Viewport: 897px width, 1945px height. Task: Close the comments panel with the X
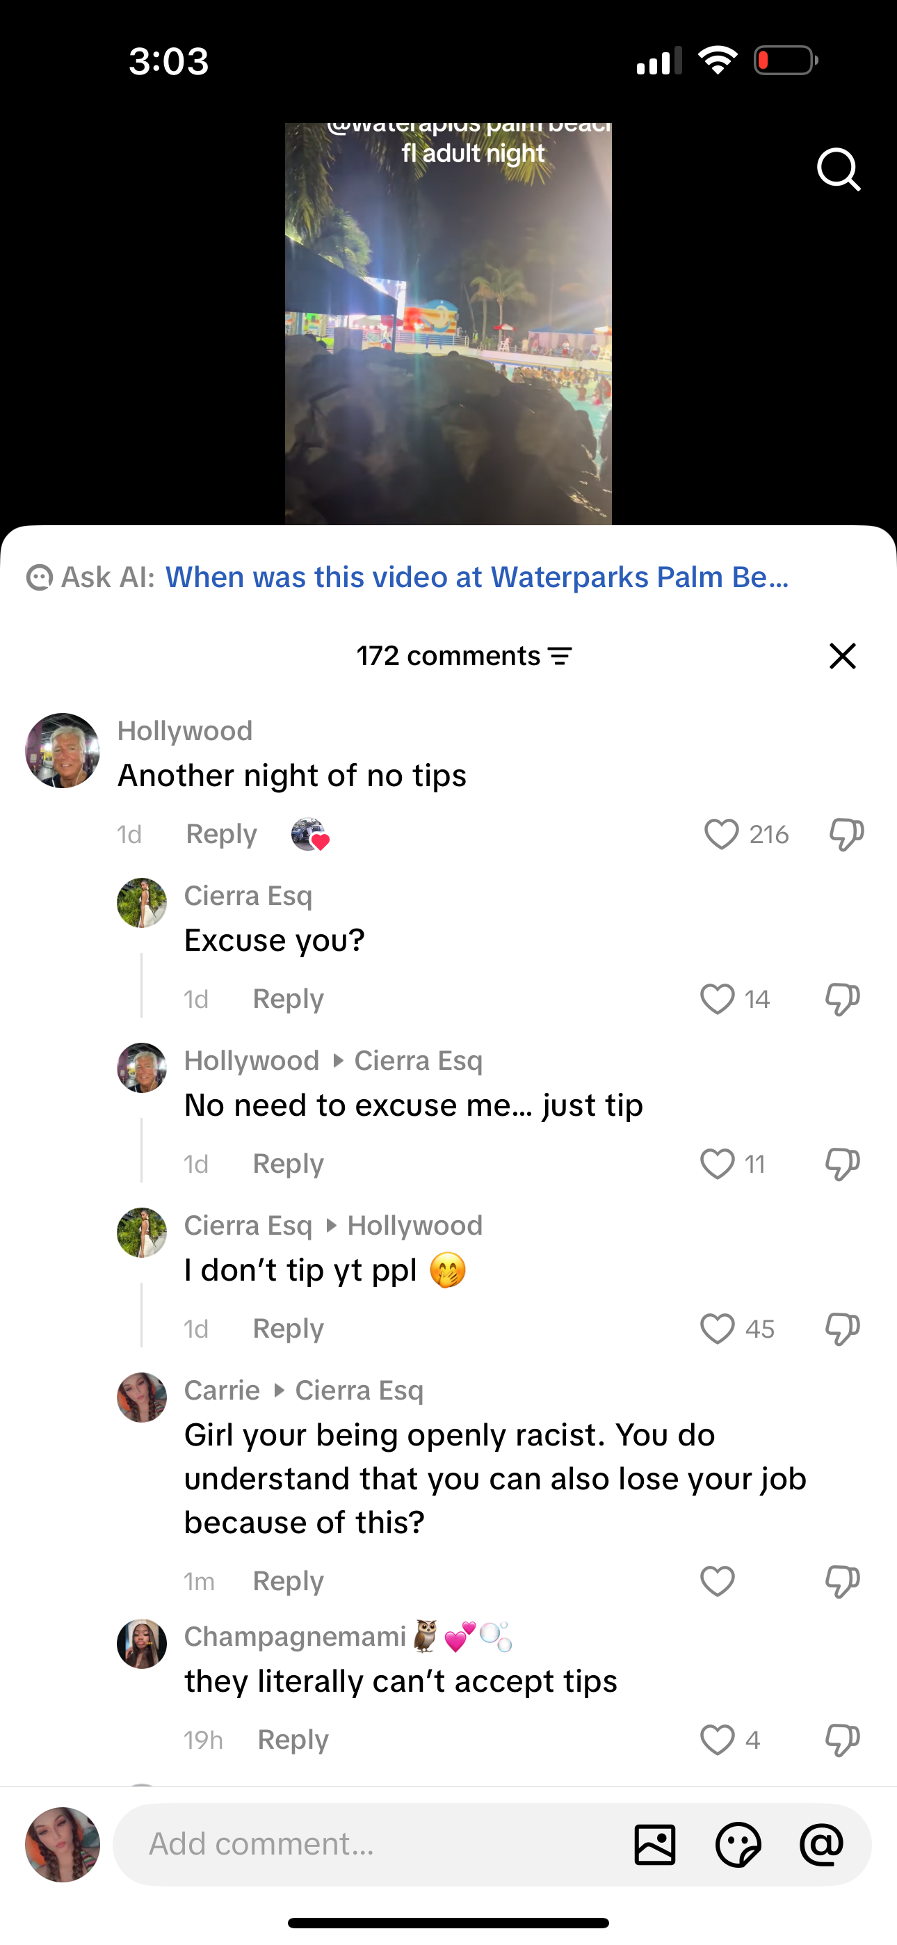[843, 655]
